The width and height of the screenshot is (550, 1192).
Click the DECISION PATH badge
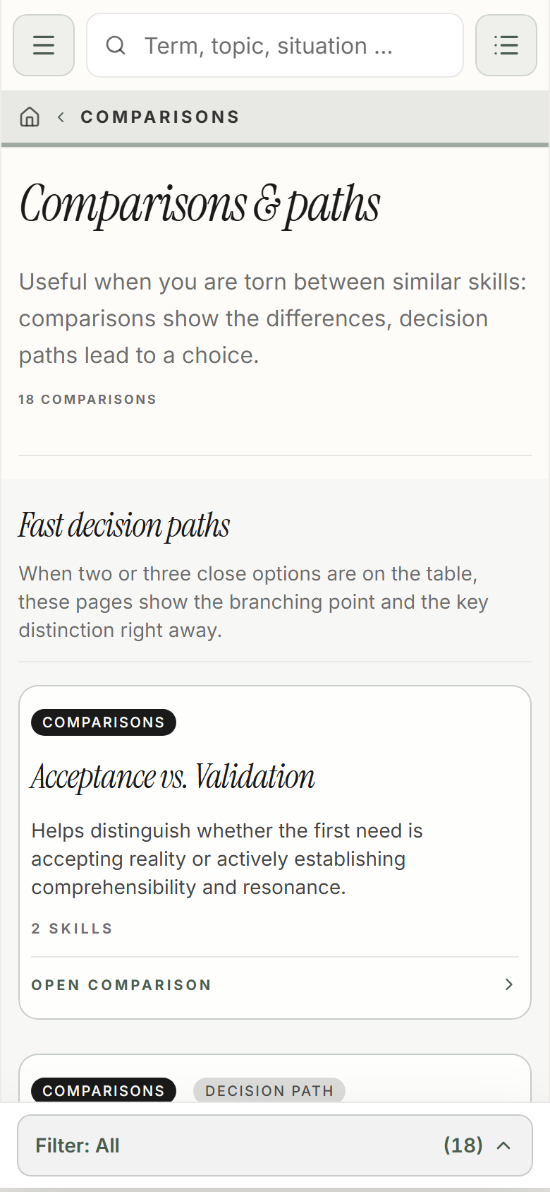(269, 1090)
